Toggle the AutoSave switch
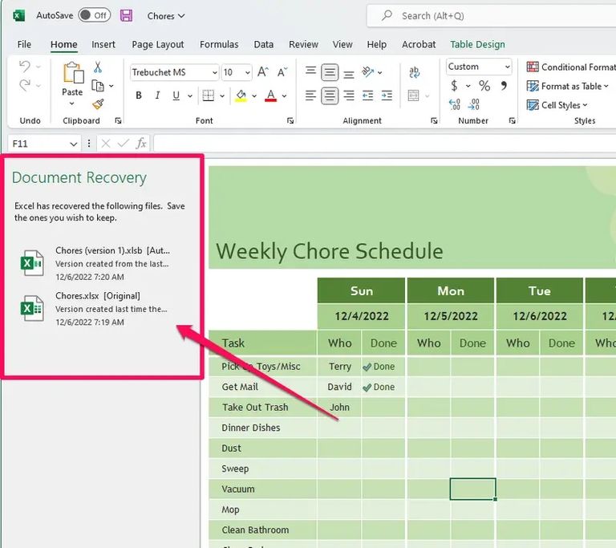Viewport: 616px width, 548px height. [x=94, y=15]
